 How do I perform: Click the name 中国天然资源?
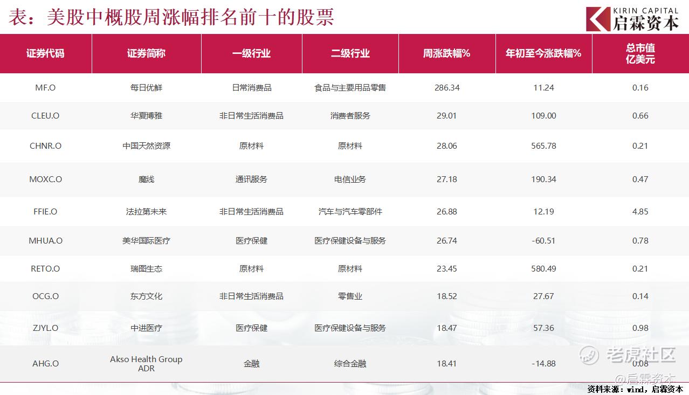(146, 145)
